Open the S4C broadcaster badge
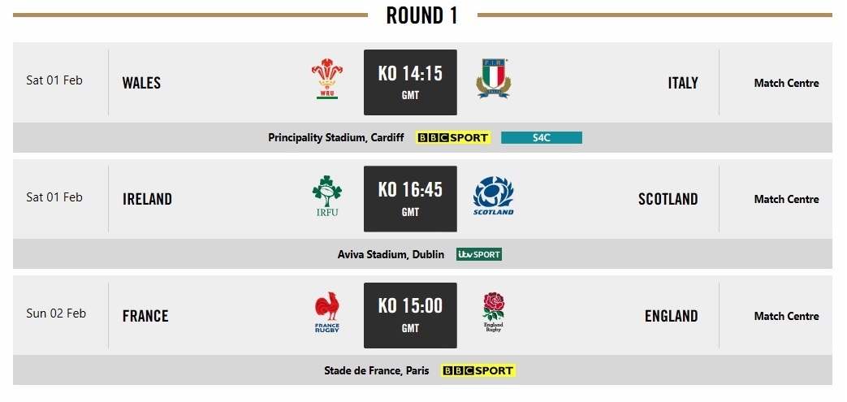The width and height of the screenshot is (847, 402). pos(542,138)
